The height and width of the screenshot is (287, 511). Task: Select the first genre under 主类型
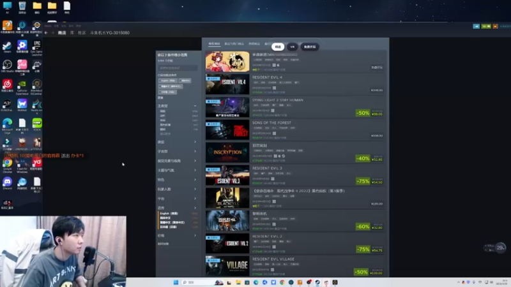[162, 111]
